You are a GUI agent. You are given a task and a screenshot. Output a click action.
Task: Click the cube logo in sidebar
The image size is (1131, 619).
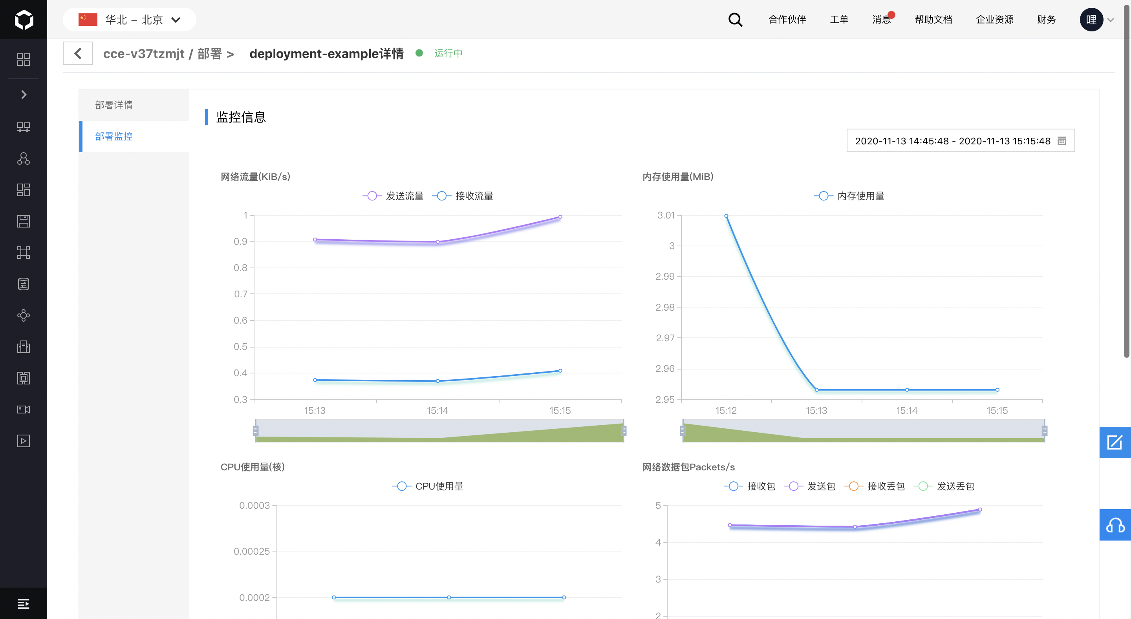[24, 20]
